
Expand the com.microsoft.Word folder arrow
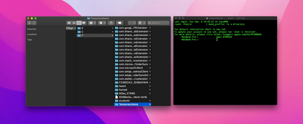click(x=150, y=68)
